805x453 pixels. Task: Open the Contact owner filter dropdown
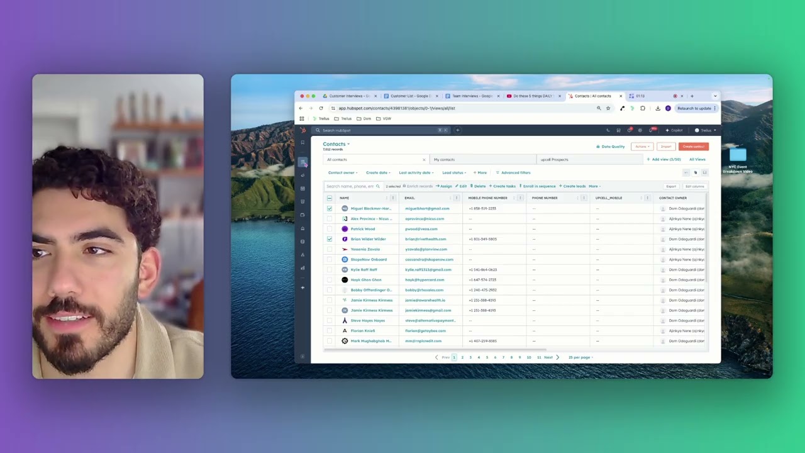coord(343,172)
